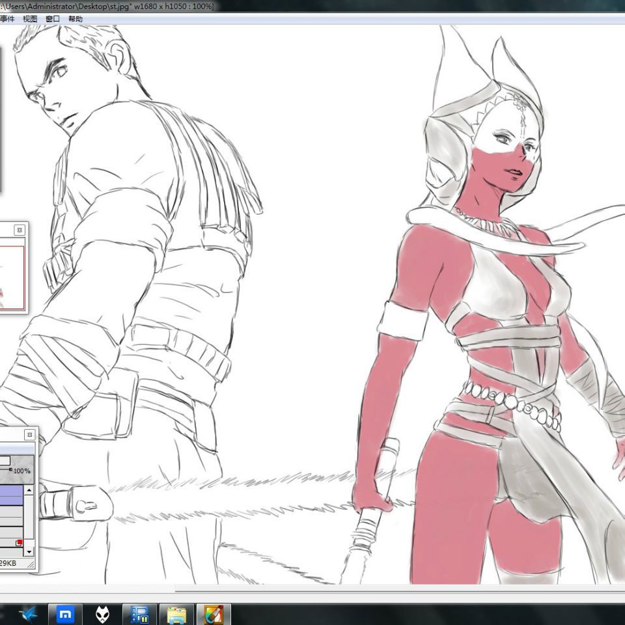
Task: Close the navigator preview panel
Action: coord(20,230)
